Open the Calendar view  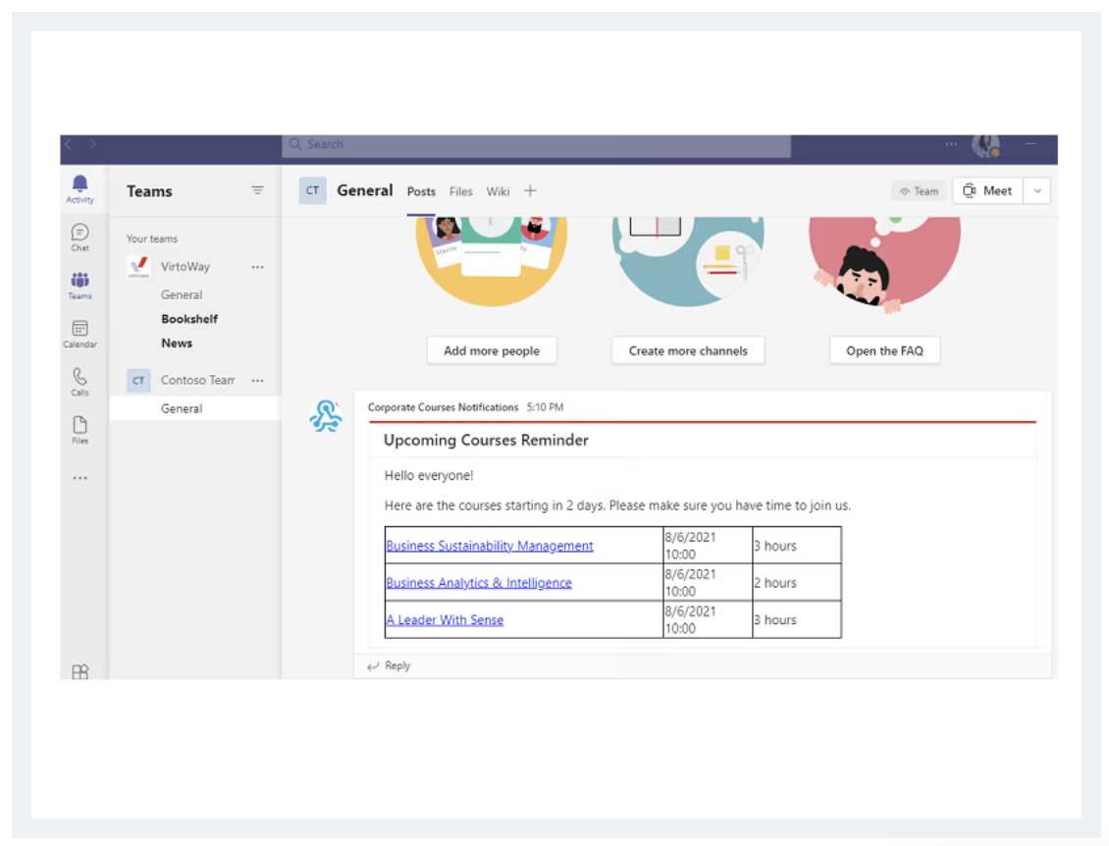(79, 333)
